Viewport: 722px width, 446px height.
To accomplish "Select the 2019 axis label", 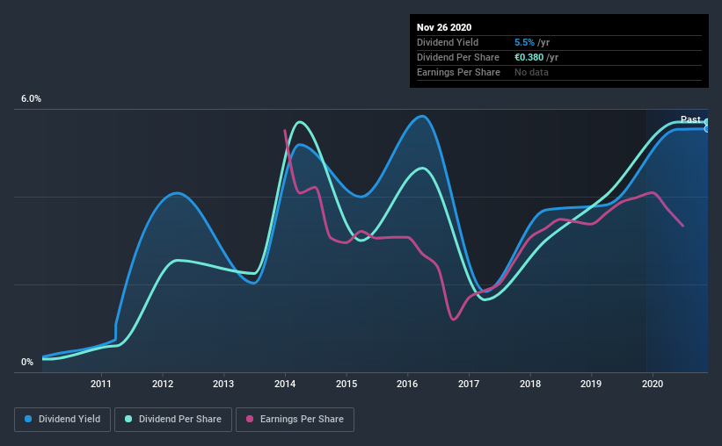I will (x=591, y=384).
